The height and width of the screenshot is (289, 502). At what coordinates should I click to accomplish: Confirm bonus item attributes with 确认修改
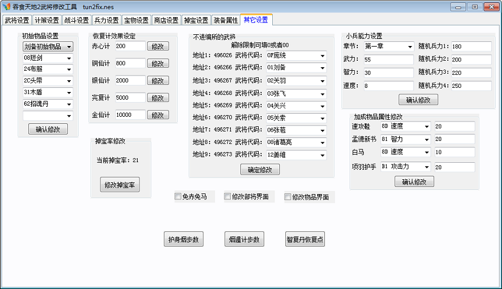pos(414,182)
